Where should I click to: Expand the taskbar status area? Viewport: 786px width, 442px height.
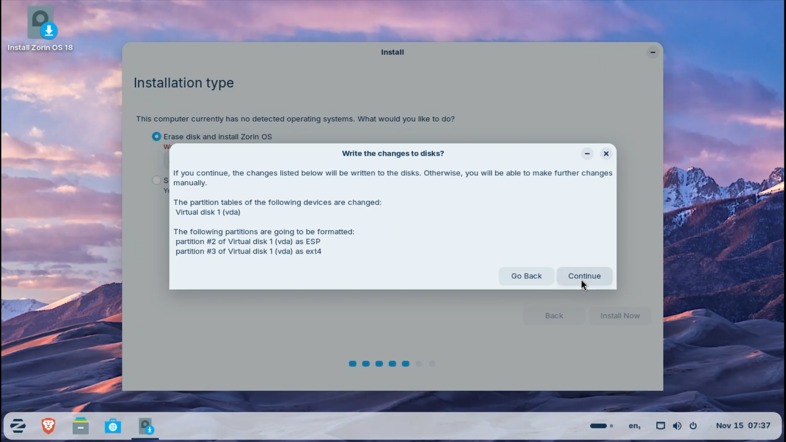[611, 426]
